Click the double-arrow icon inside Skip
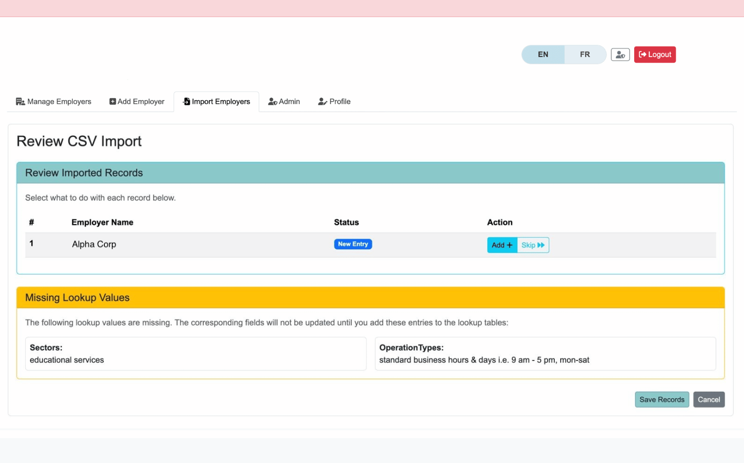744x463 pixels. point(541,245)
